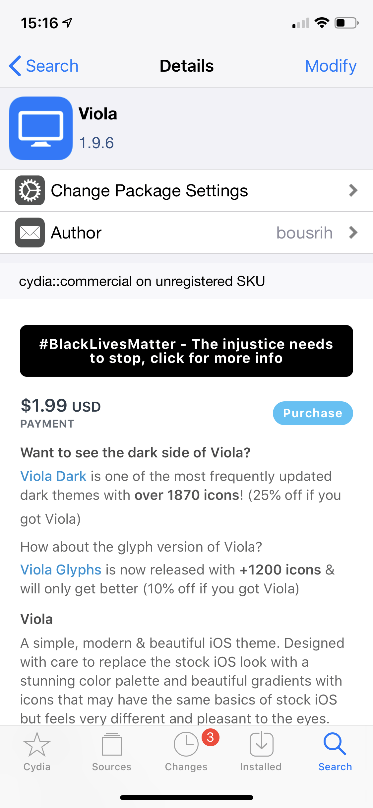373x808 pixels.
Task: Tap the gear icon for package settings
Action: click(x=30, y=190)
